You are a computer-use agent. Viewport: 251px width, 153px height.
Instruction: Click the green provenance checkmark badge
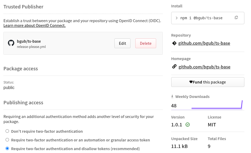[188, 125]
